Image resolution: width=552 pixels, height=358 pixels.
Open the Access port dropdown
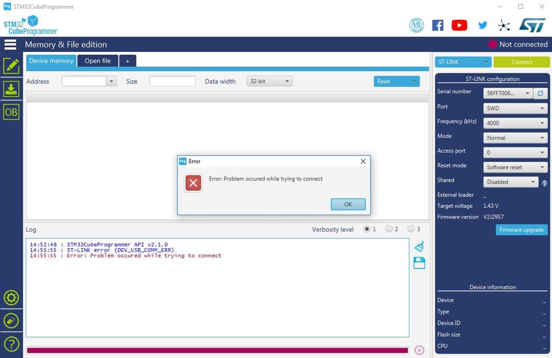click(x=515, y=152)
